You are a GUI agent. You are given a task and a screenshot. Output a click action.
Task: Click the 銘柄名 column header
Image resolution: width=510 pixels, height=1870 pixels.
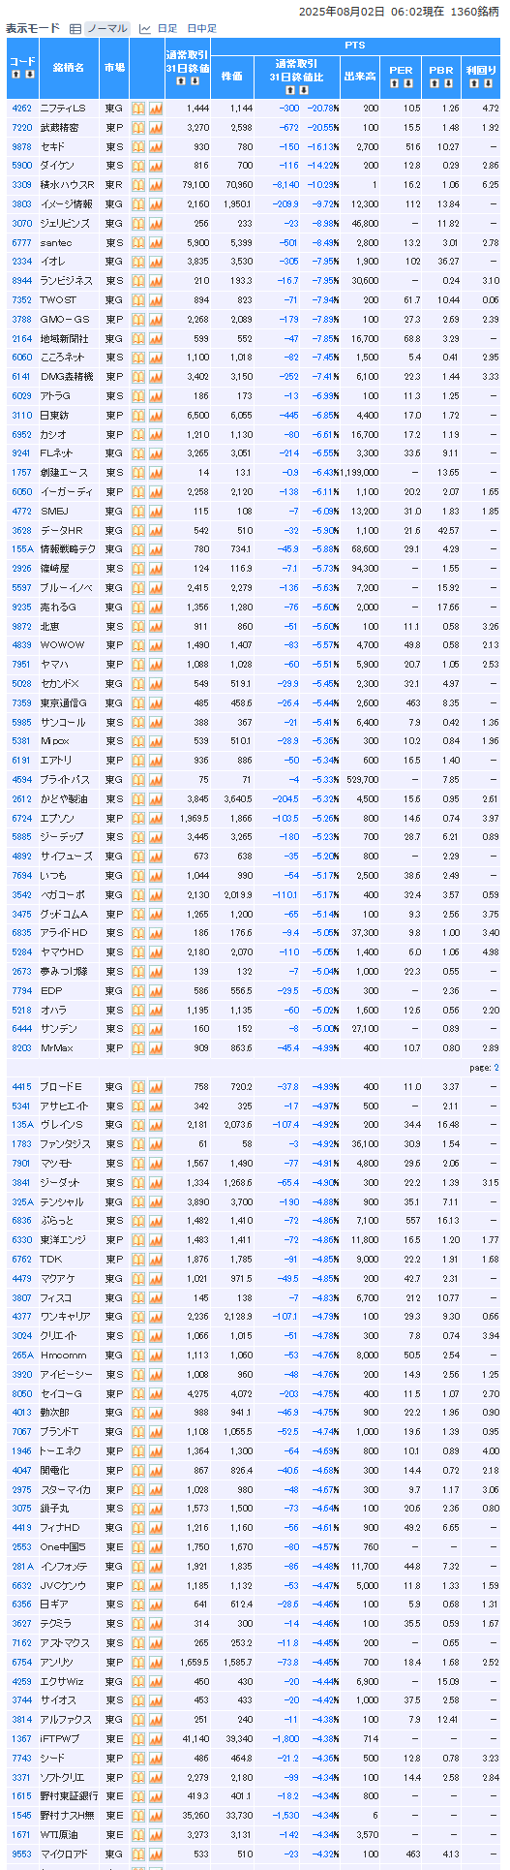click(x=68, y=69)
